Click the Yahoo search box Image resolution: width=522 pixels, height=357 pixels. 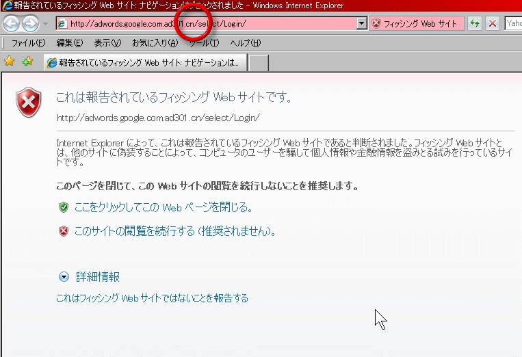514,24
